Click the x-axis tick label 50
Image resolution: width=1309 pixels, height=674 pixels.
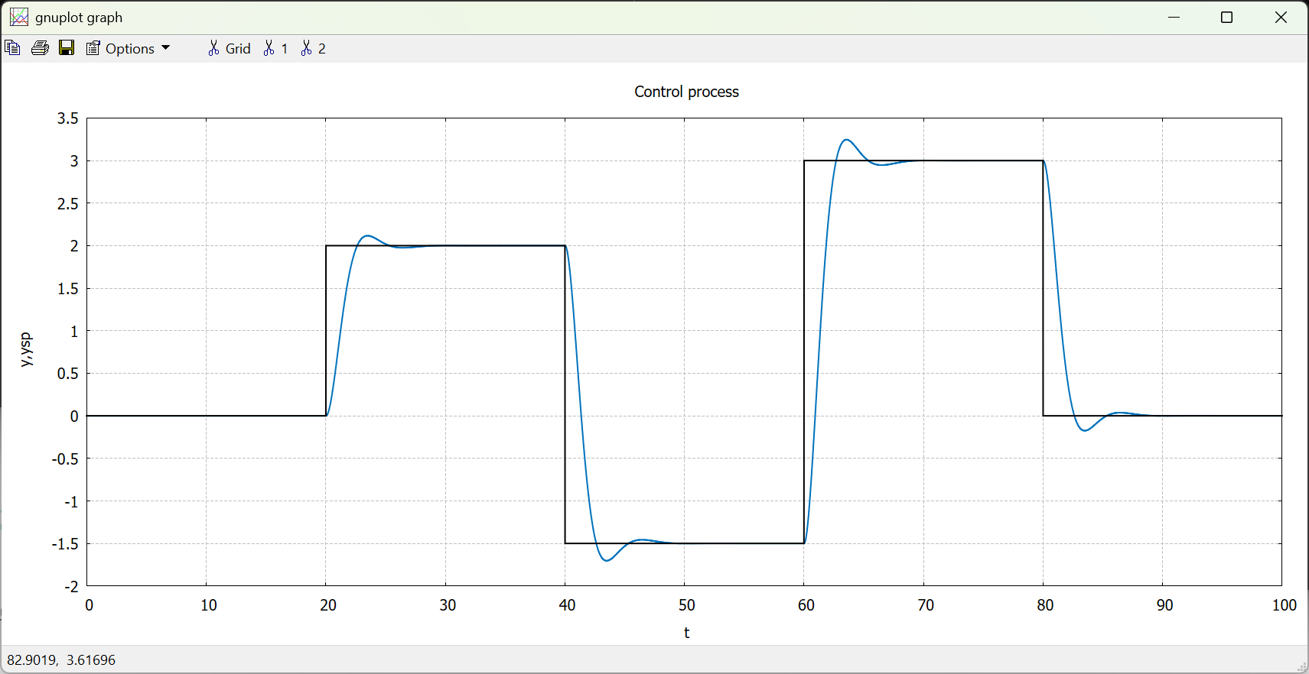point(686,605)
